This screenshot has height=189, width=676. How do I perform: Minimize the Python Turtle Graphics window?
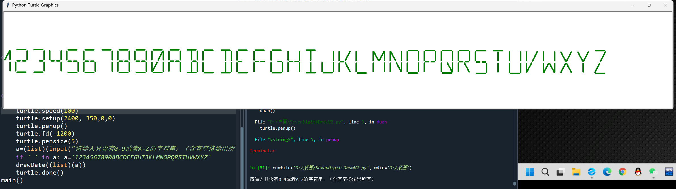click(633, 5)
